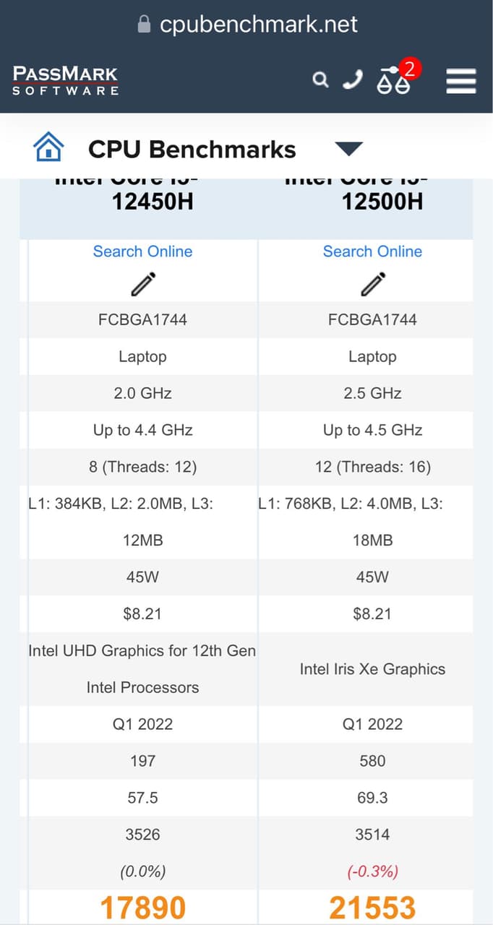The height and width of the screenshot is (925, 493).
Task: Tap the lock icon beside URL
Action: pos(145,25)
